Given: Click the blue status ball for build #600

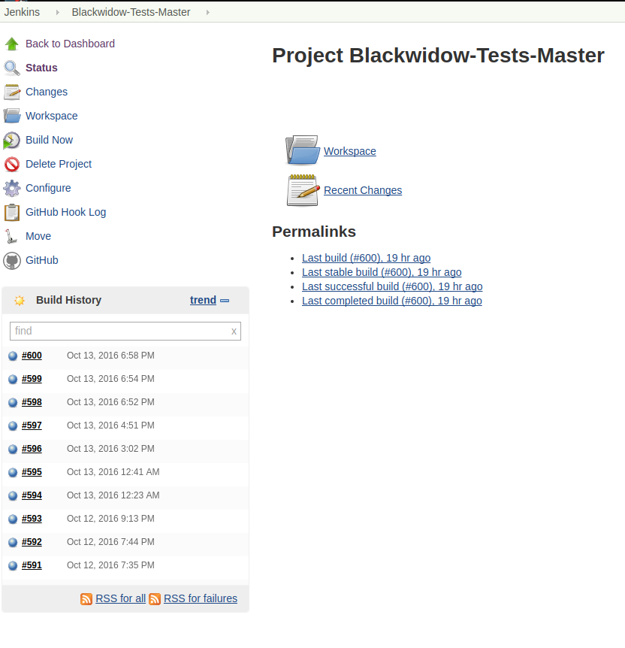Looking at the screenshot, I should 13,356.
